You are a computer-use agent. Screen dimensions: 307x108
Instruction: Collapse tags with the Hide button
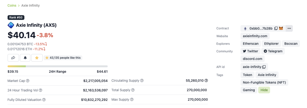click(264, 90)
